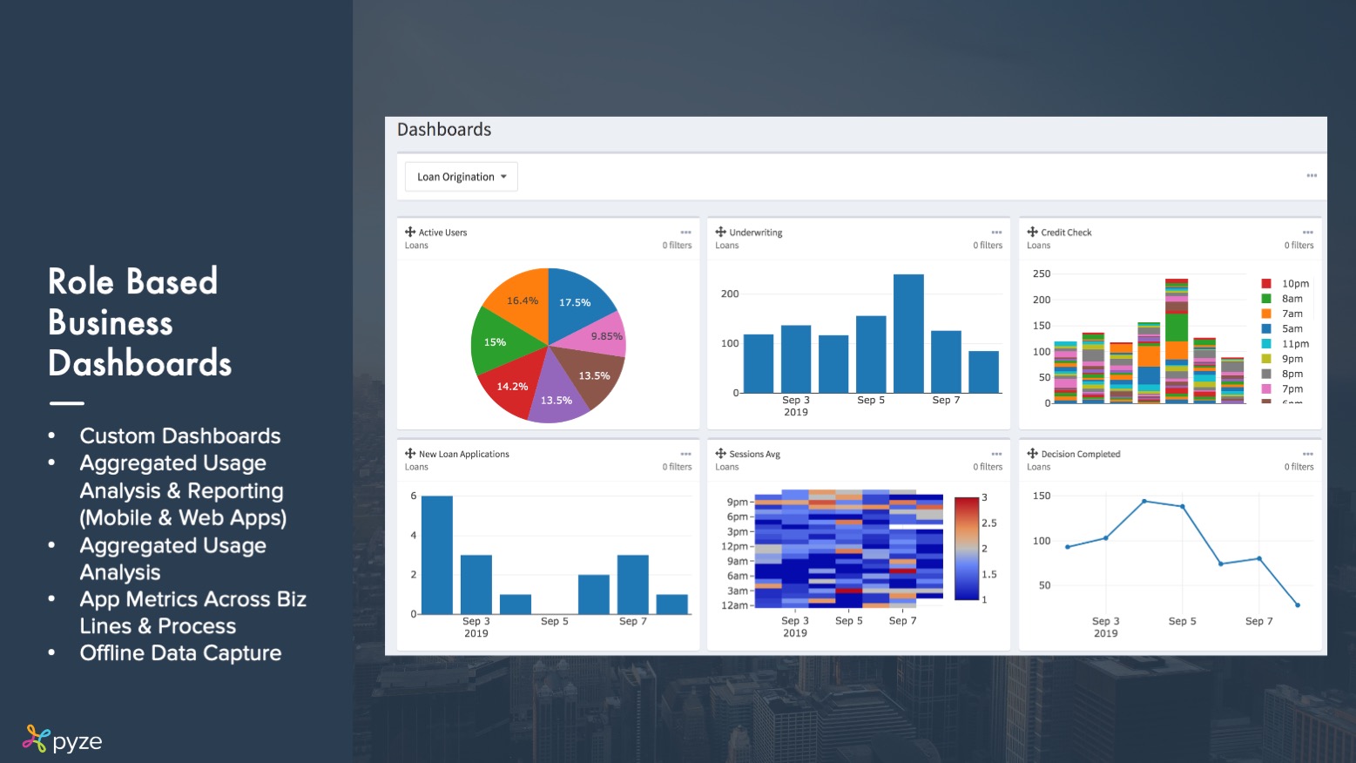Open three-dot menu on Decision Completed widget
The width and height of the screenshot is (1356, 763).
point(1307,454)
